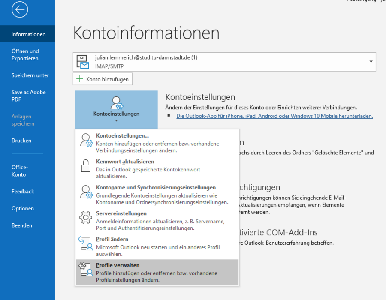The height and width of the screenshot is (300, 386).
Task: Click the IMAP/SMTP account type text
Action: [109, 66]
